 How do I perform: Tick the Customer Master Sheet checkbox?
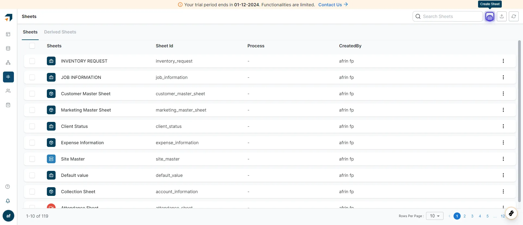[32, 94]
